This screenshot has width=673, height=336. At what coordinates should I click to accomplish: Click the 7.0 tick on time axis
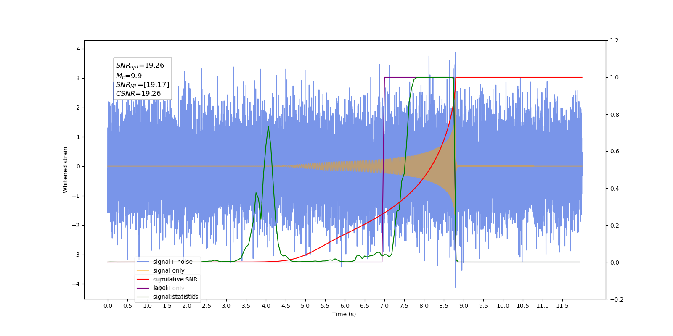point(384,306)
